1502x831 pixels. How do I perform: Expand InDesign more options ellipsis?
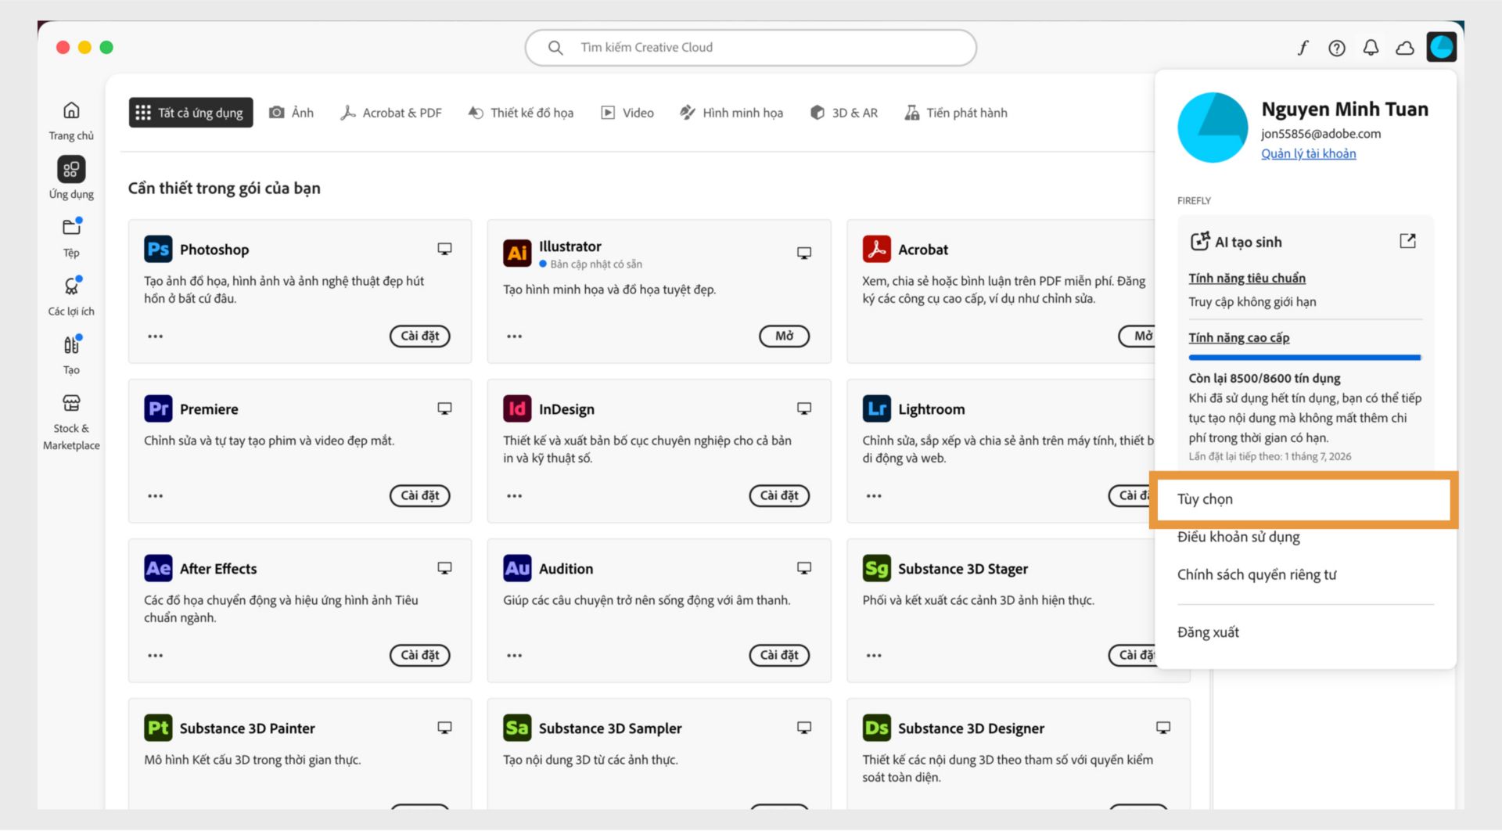pyautogui.click(x=514, y=496)
